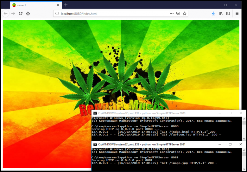Show site information icon in address bar
This screenshot has width=247, height=172.
(57, 14)
